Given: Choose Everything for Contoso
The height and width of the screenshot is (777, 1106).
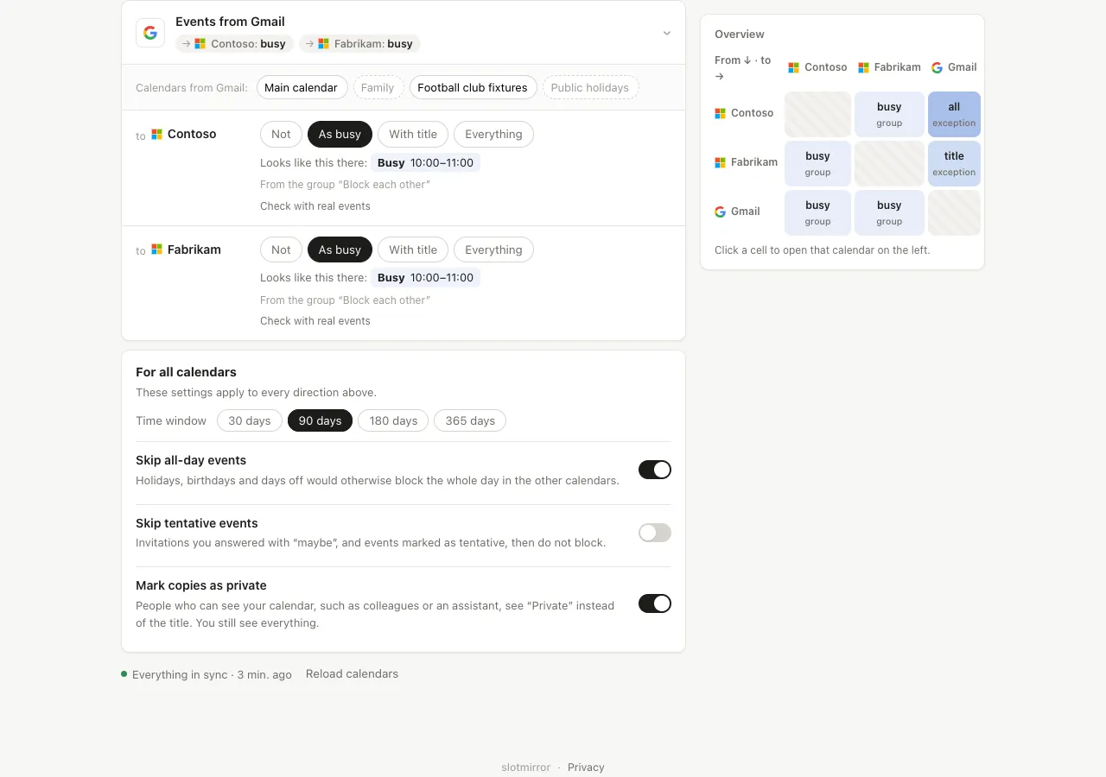Looking at the screenshot, I should coord(493,134).
